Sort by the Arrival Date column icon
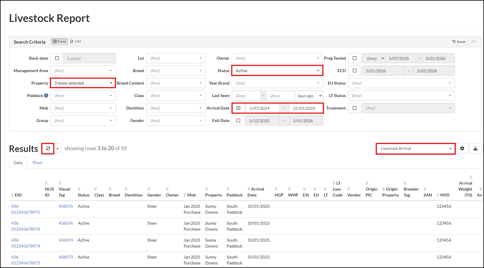This screenshot has width=484, height=268. point(249,189)
